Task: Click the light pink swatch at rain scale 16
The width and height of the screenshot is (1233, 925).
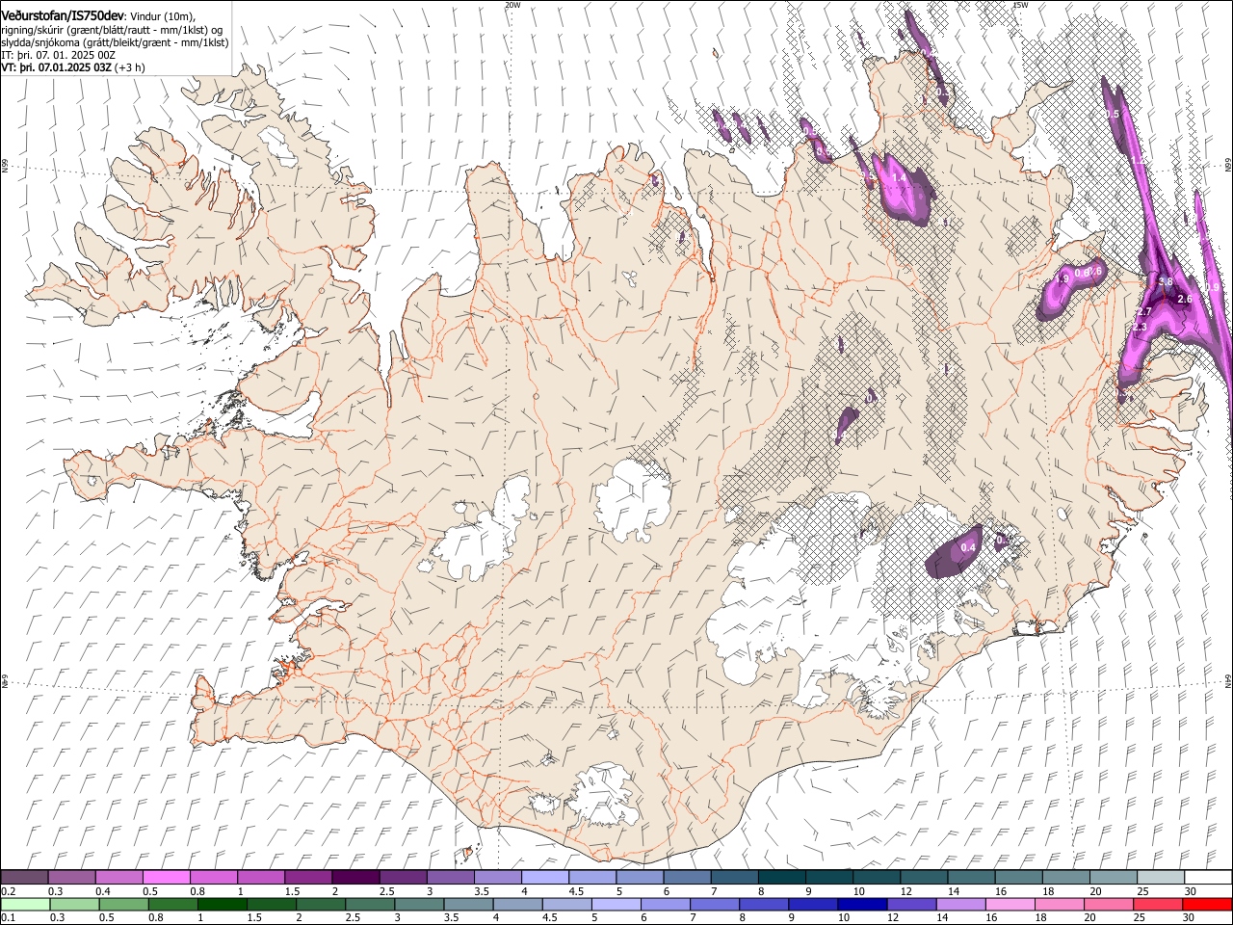Action: coord(1010,904)
